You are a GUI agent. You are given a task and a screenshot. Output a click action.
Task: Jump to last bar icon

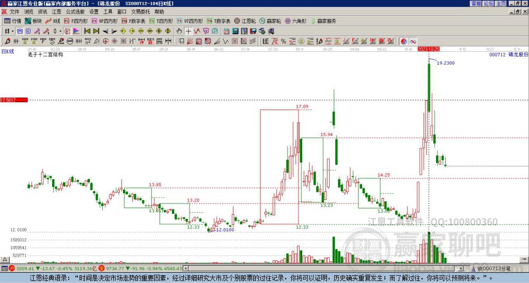pos(96,32)
